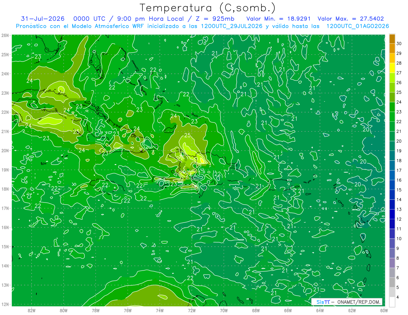Screen dimensions: 408x315
Task: Click the "60W" longitude axis label
Action: 384,310
